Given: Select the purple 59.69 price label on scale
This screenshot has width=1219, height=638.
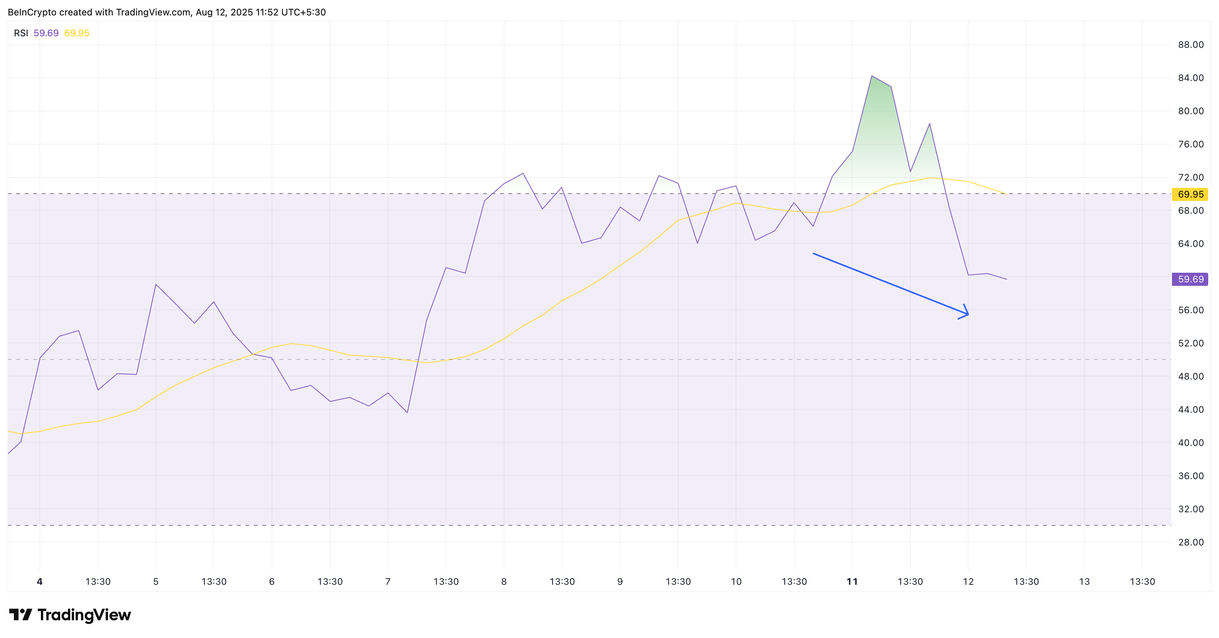Looking at the screenshot, I should coord(1192,279).
